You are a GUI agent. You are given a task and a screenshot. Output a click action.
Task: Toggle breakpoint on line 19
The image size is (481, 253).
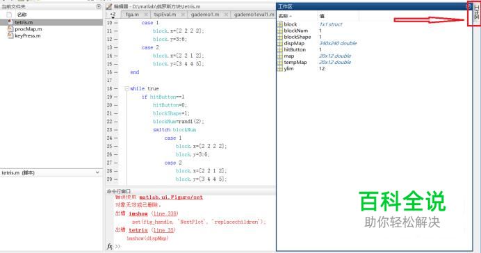(x=116, y=97)
